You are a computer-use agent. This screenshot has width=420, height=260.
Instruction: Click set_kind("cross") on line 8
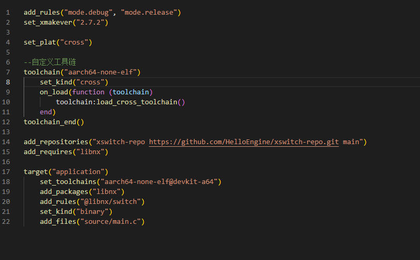[x=74, y=82]
